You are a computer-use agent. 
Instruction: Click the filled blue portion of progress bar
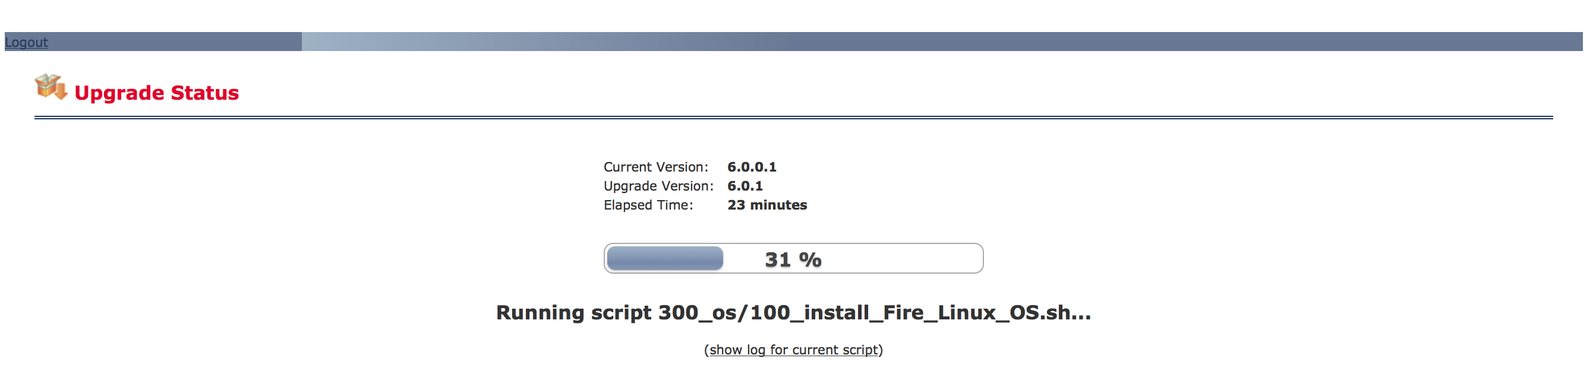point(664,258)
